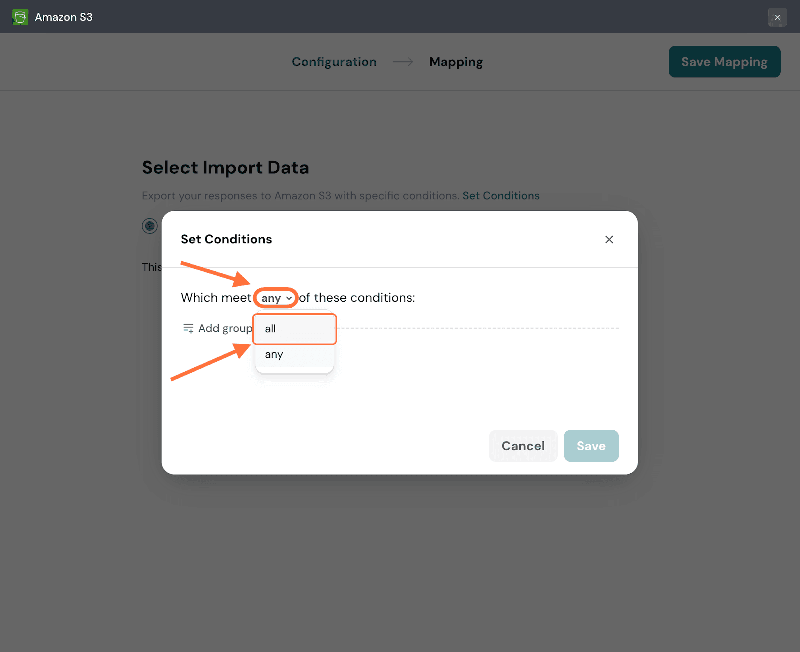
Task: Click the Amazon S3 bucket icon
Action: (20, 17)
